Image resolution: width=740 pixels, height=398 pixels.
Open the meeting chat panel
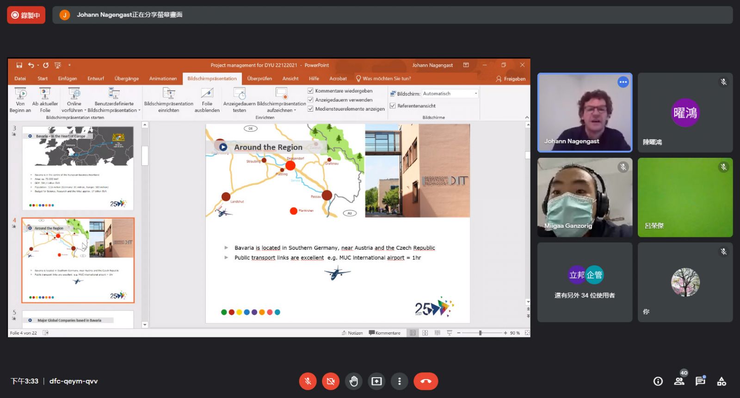pyautogui.click(x=700, y=381)
